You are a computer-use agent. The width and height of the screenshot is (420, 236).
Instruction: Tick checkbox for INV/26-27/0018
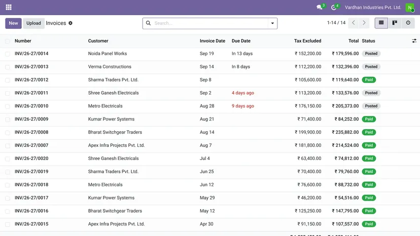(x=8, y=185)
